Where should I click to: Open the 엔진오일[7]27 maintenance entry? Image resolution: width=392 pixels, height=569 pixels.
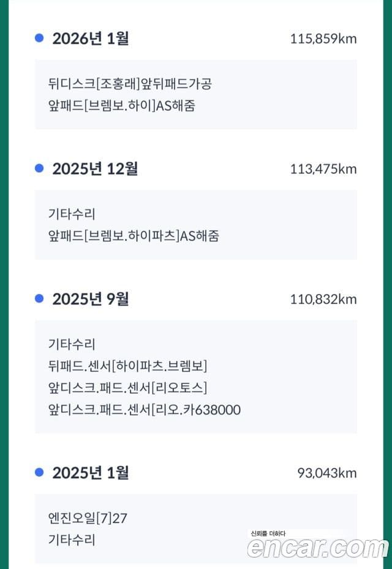pyautogui.click(x=88, y=518)
